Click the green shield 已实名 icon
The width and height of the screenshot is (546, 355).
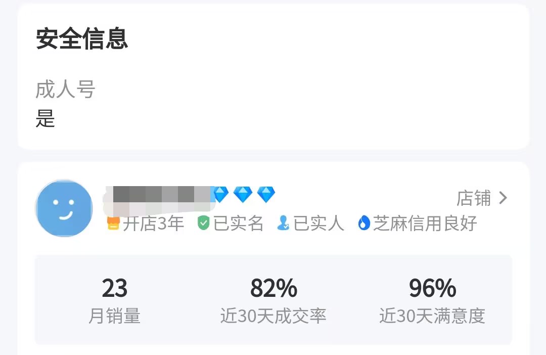203,223
